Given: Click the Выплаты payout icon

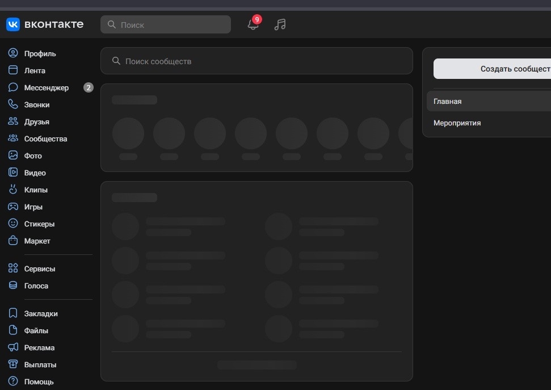Looking at the screenshot, I should 13,364.
